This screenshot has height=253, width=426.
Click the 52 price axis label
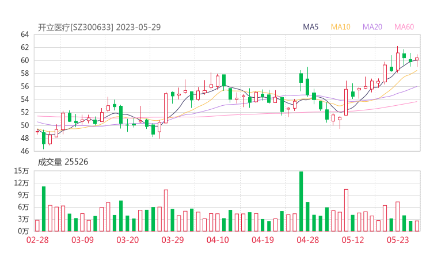click(x=25, y=112)
